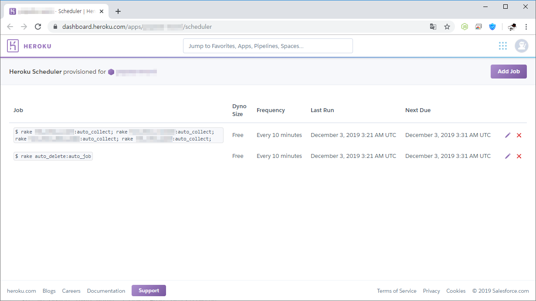Focus the Jump to Favorites search box
The width and height of the screenshot is (536, 301).
pos(268,46)
